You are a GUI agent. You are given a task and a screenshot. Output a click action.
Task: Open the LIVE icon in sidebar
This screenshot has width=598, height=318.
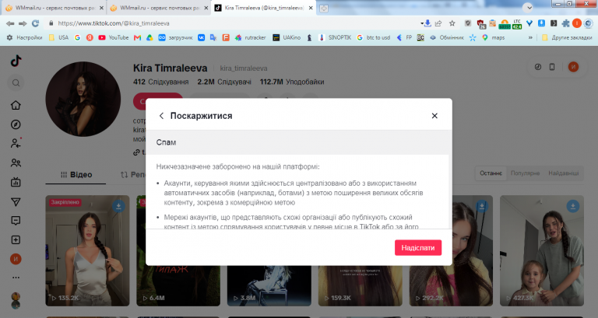pos(16,182)
